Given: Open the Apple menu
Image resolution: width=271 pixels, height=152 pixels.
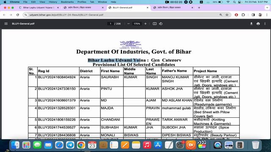Looking at the screenshot, I should click(5, 2).
